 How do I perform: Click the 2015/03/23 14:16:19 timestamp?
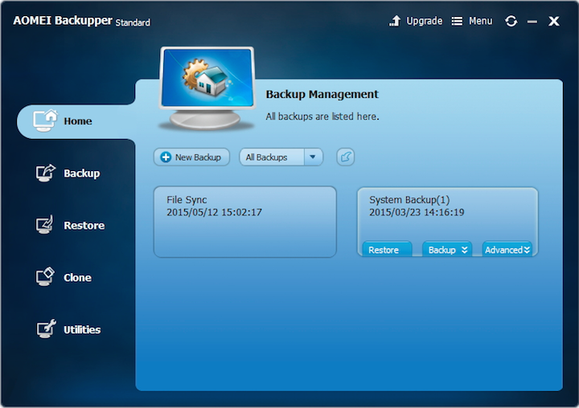(417, 212)
